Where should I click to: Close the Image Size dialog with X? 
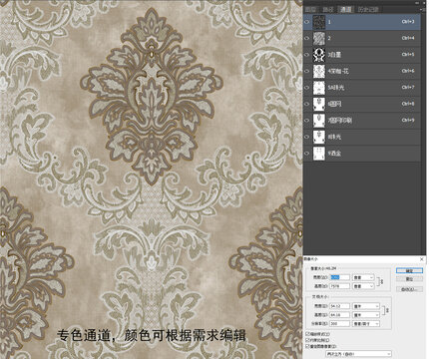click(x=422, y=259)
